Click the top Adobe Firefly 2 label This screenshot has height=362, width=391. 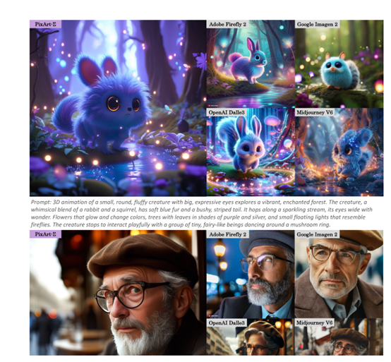coord(228,24)
